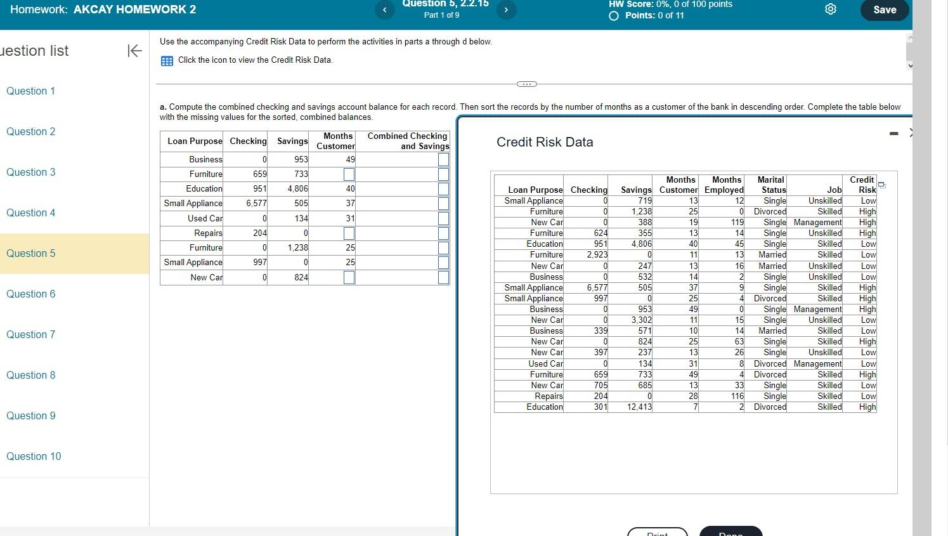Image resolution: width=948 pixels, height=536 pixels.
Task: Click the down arrow on the right scrollbar
Action: (x=910, y=65)
